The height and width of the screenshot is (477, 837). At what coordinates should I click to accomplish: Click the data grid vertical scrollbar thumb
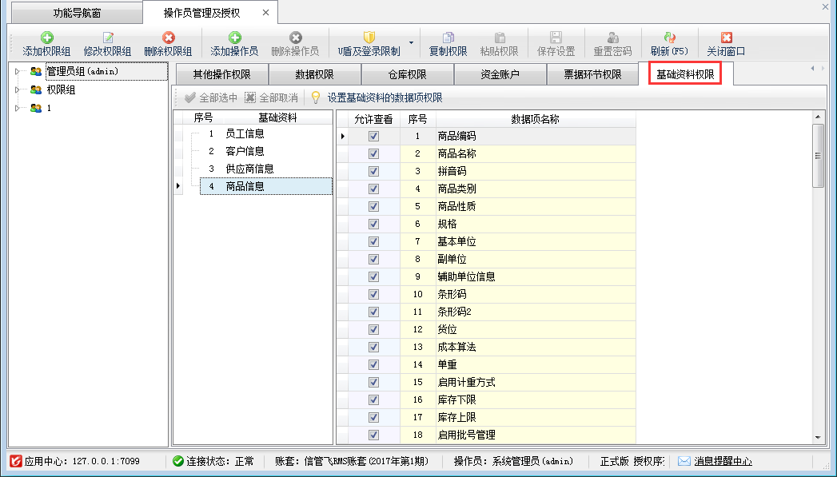pos(817,154)
